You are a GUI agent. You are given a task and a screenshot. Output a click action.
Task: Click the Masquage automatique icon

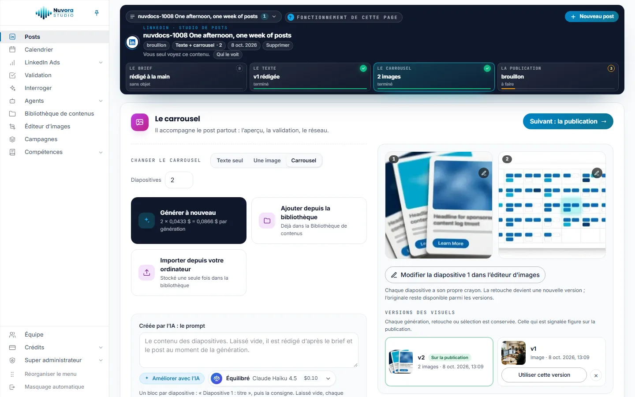(x=12, y=387)
